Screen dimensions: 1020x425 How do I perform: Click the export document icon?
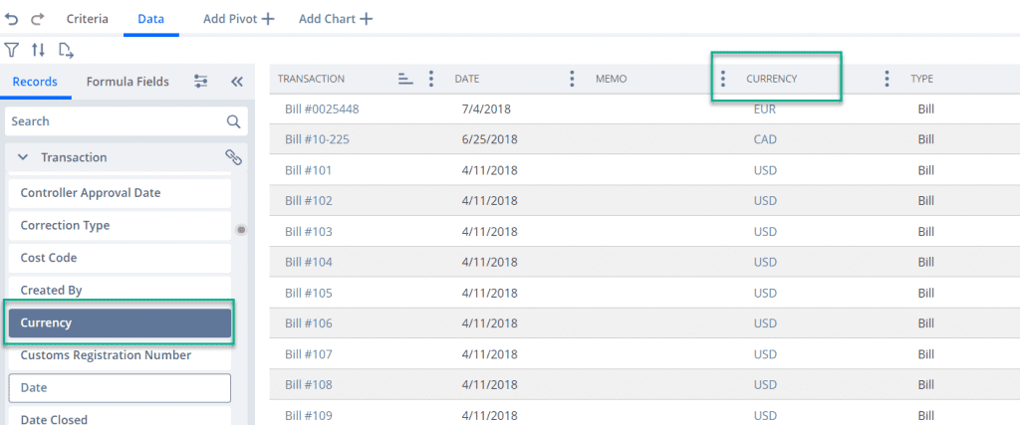[66, 49]
